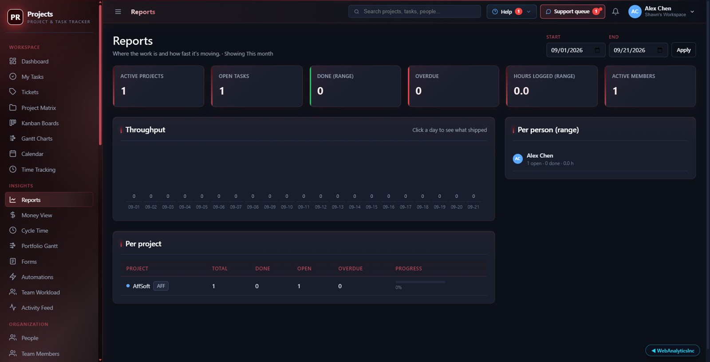Toggle the hamburger sidebar menu icon
This screenshot has height=362, width=710.
[118, 12]
